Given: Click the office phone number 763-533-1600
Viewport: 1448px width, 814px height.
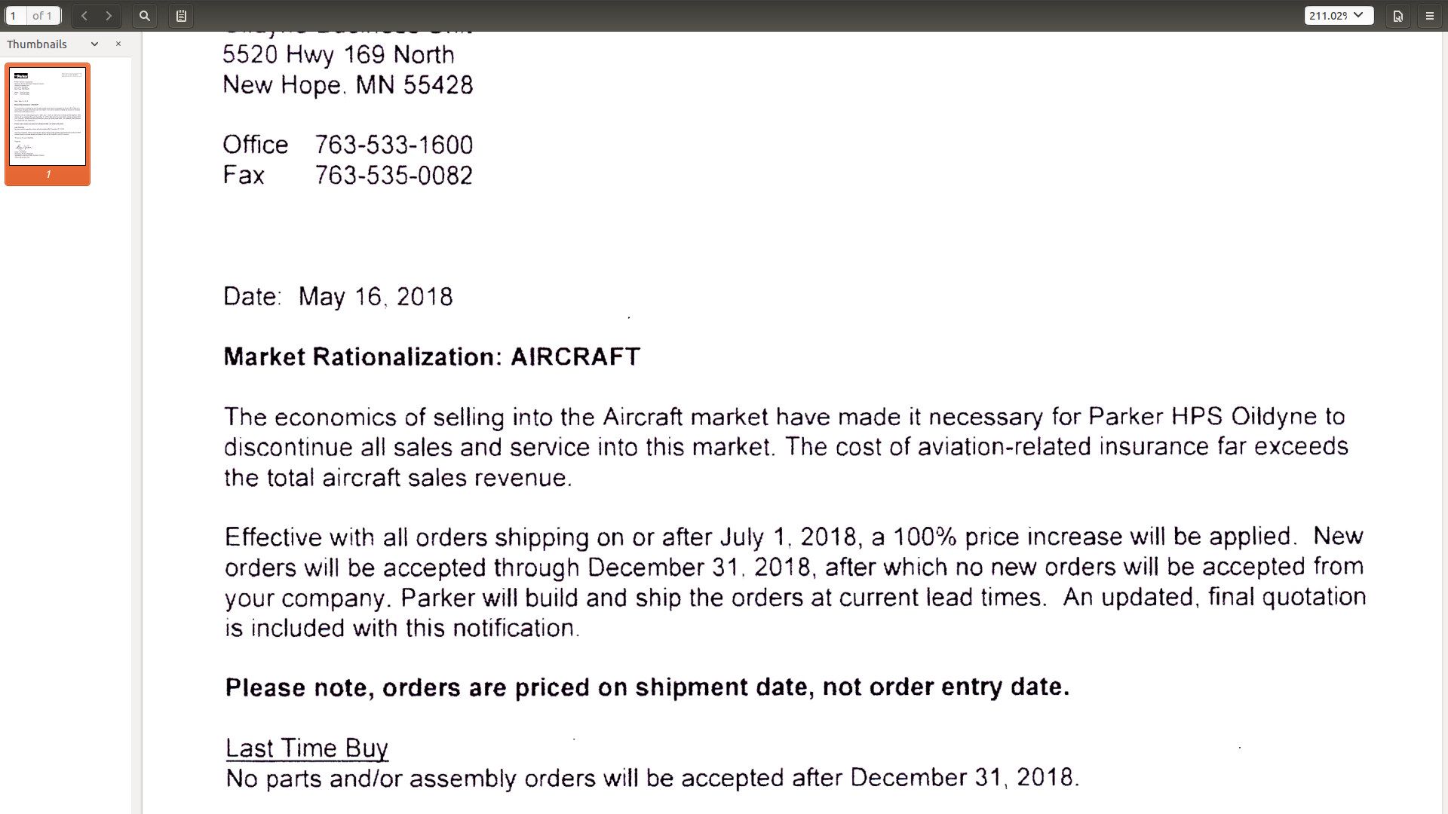Looking at the screenshot, I should (394, 144).
